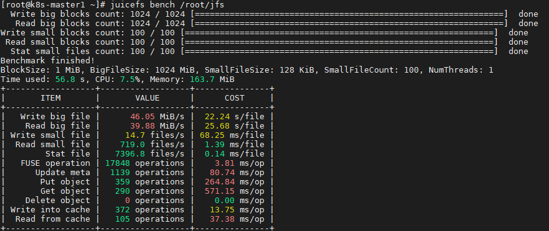Click the cost '264.84' ms/op
549x231 pixels.
[x=220, y=182]
